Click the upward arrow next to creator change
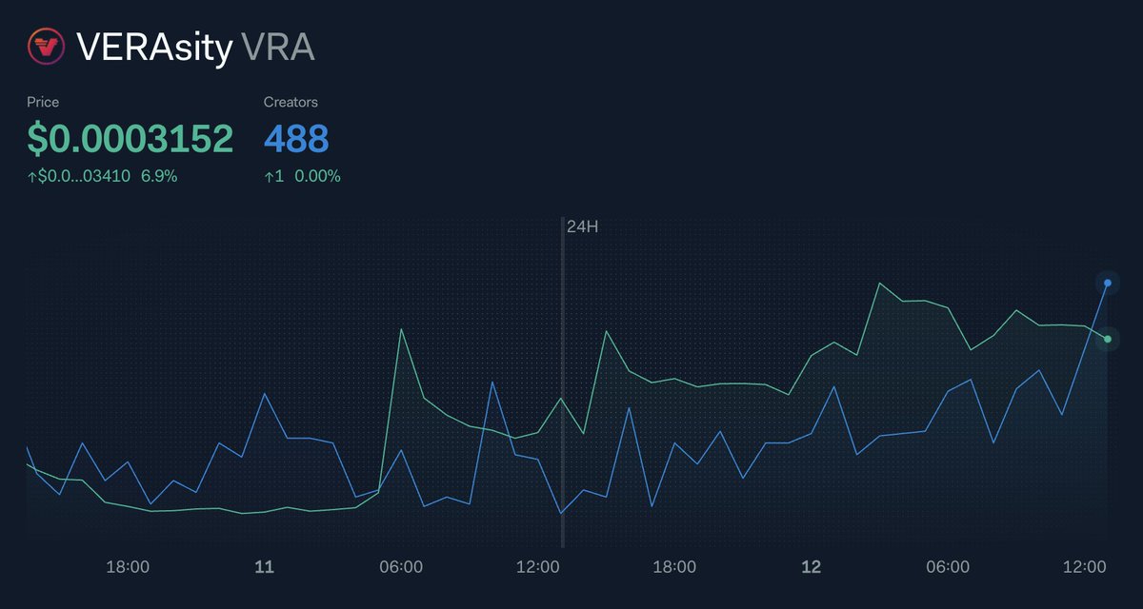Screen dimensions: 1143x609 coord(270,175)
